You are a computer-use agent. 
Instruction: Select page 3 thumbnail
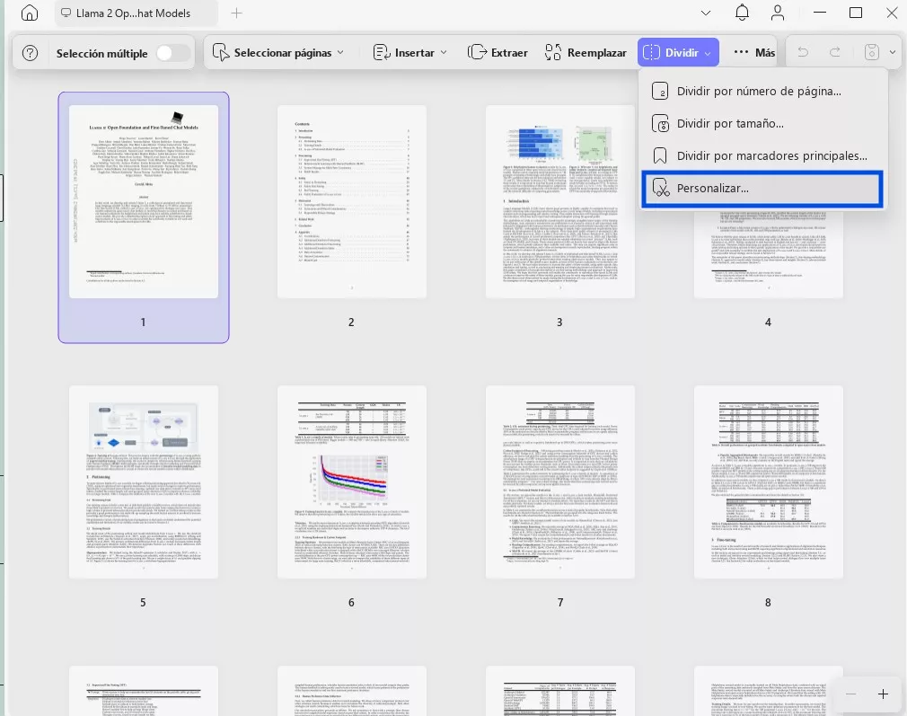[560, 201]
